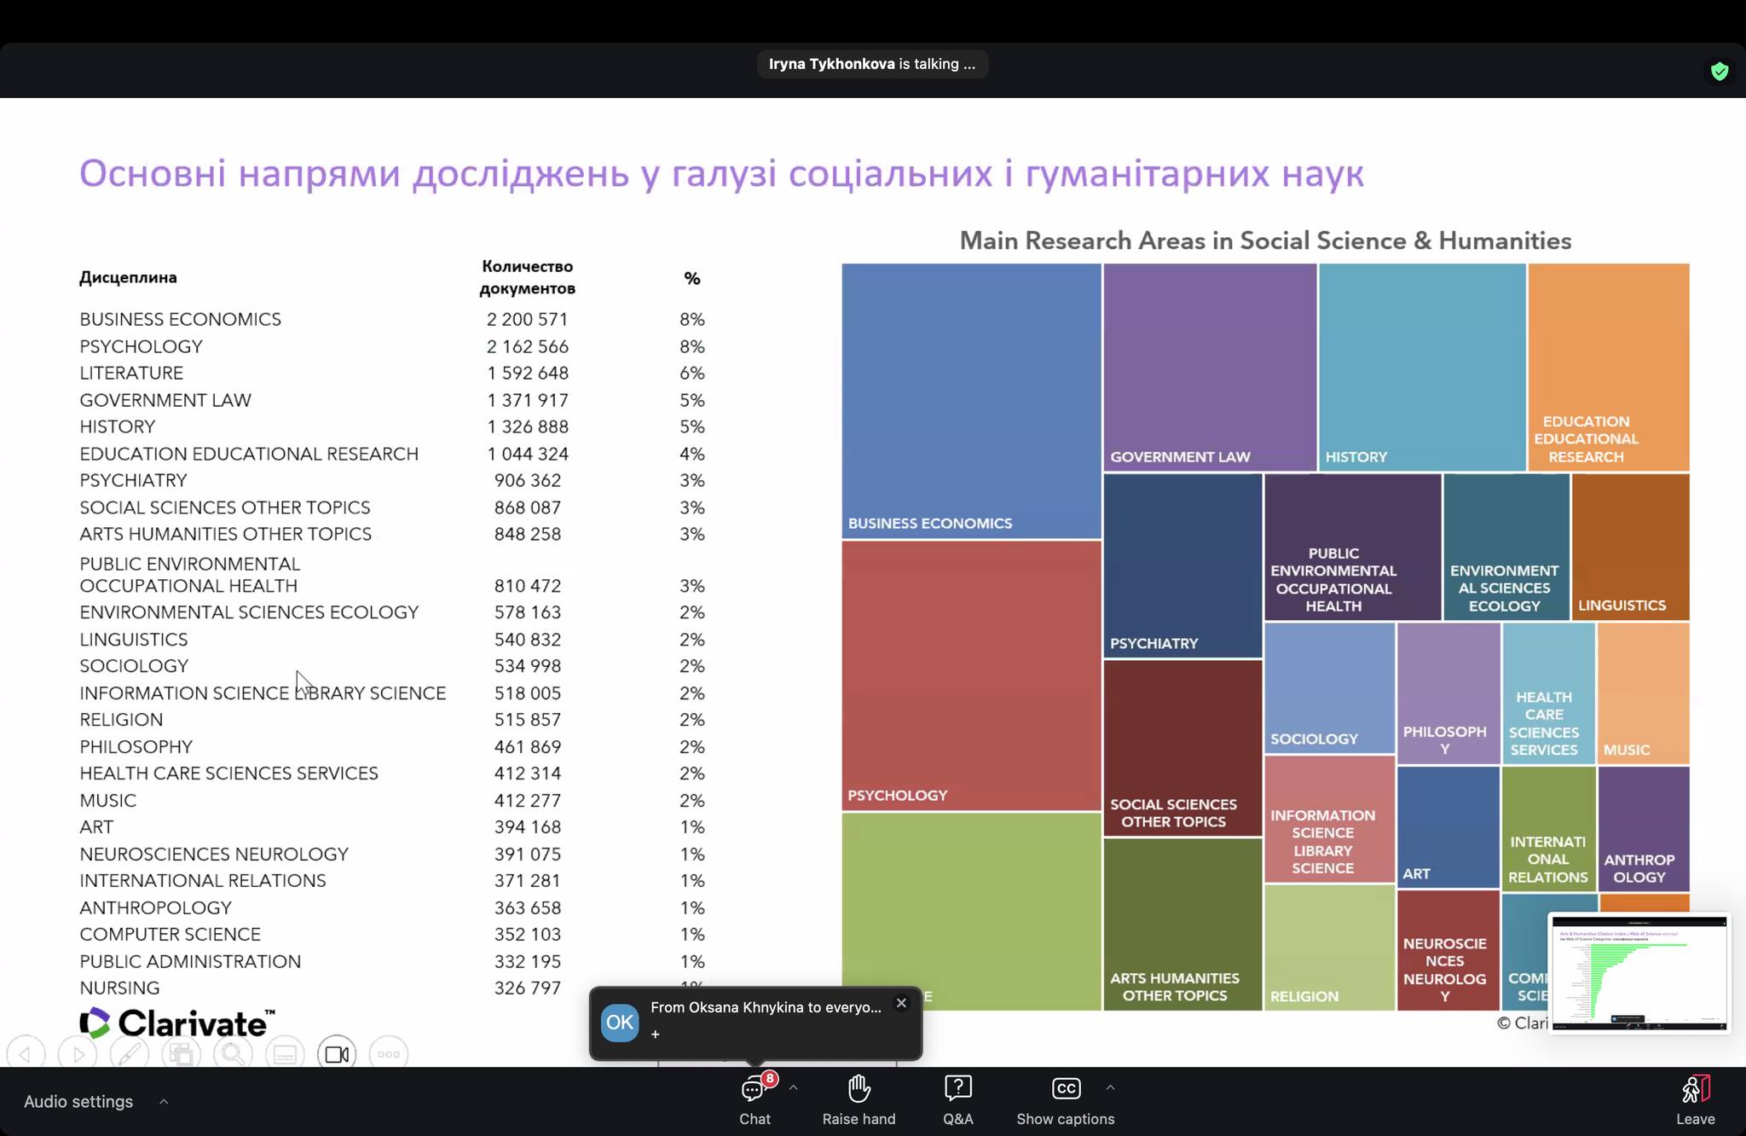Dismiss the Oksana Khnykina chat notification
This screenshot has height=1136, width=1746.
click(901, 1003)
